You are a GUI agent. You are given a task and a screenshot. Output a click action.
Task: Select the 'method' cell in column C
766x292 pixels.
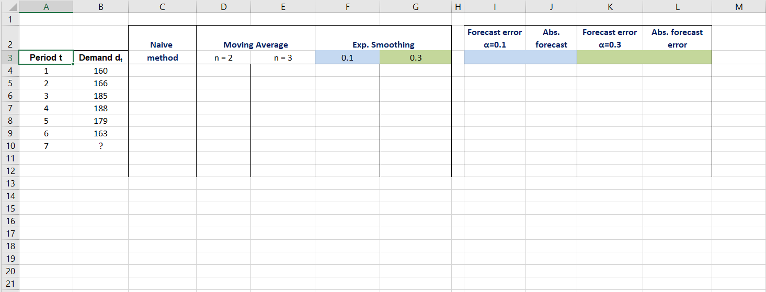coord(162,57)
